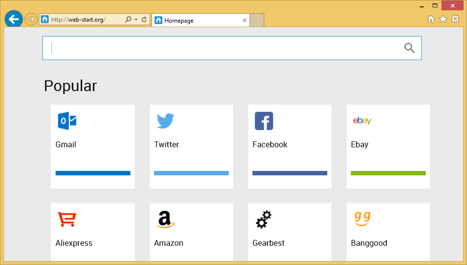
Task: Go to the browser Home icon
Action: (x=431, y=19)
